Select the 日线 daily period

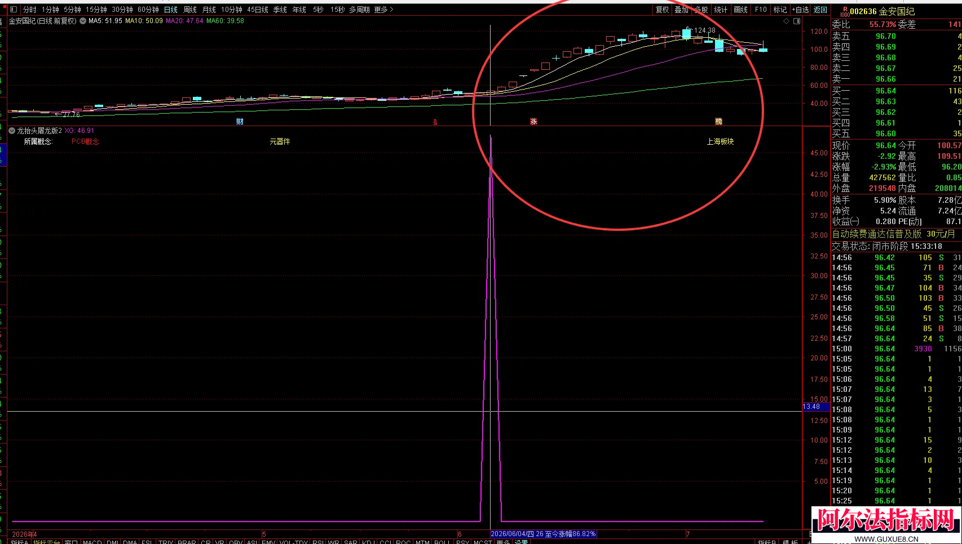[171, 10]
